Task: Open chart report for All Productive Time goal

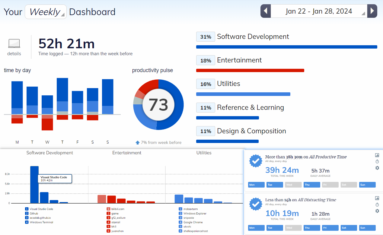Action: (x=377, y=155)
